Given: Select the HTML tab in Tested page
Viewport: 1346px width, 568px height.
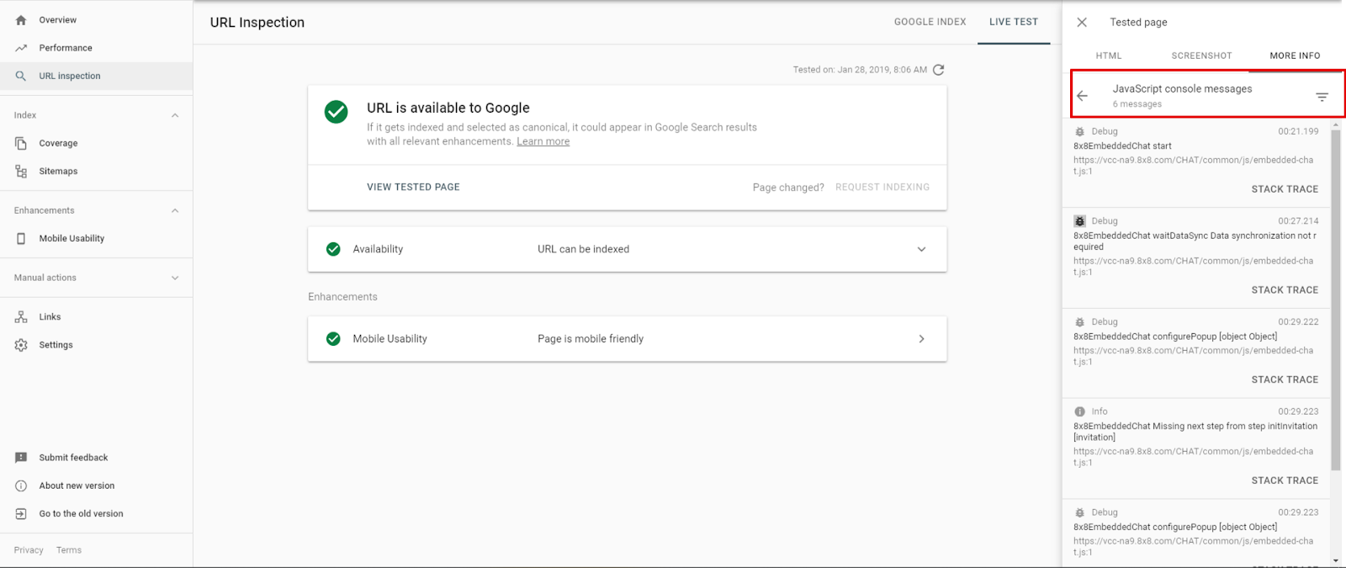Looking at the screenshot, I should pos(1109,56).
